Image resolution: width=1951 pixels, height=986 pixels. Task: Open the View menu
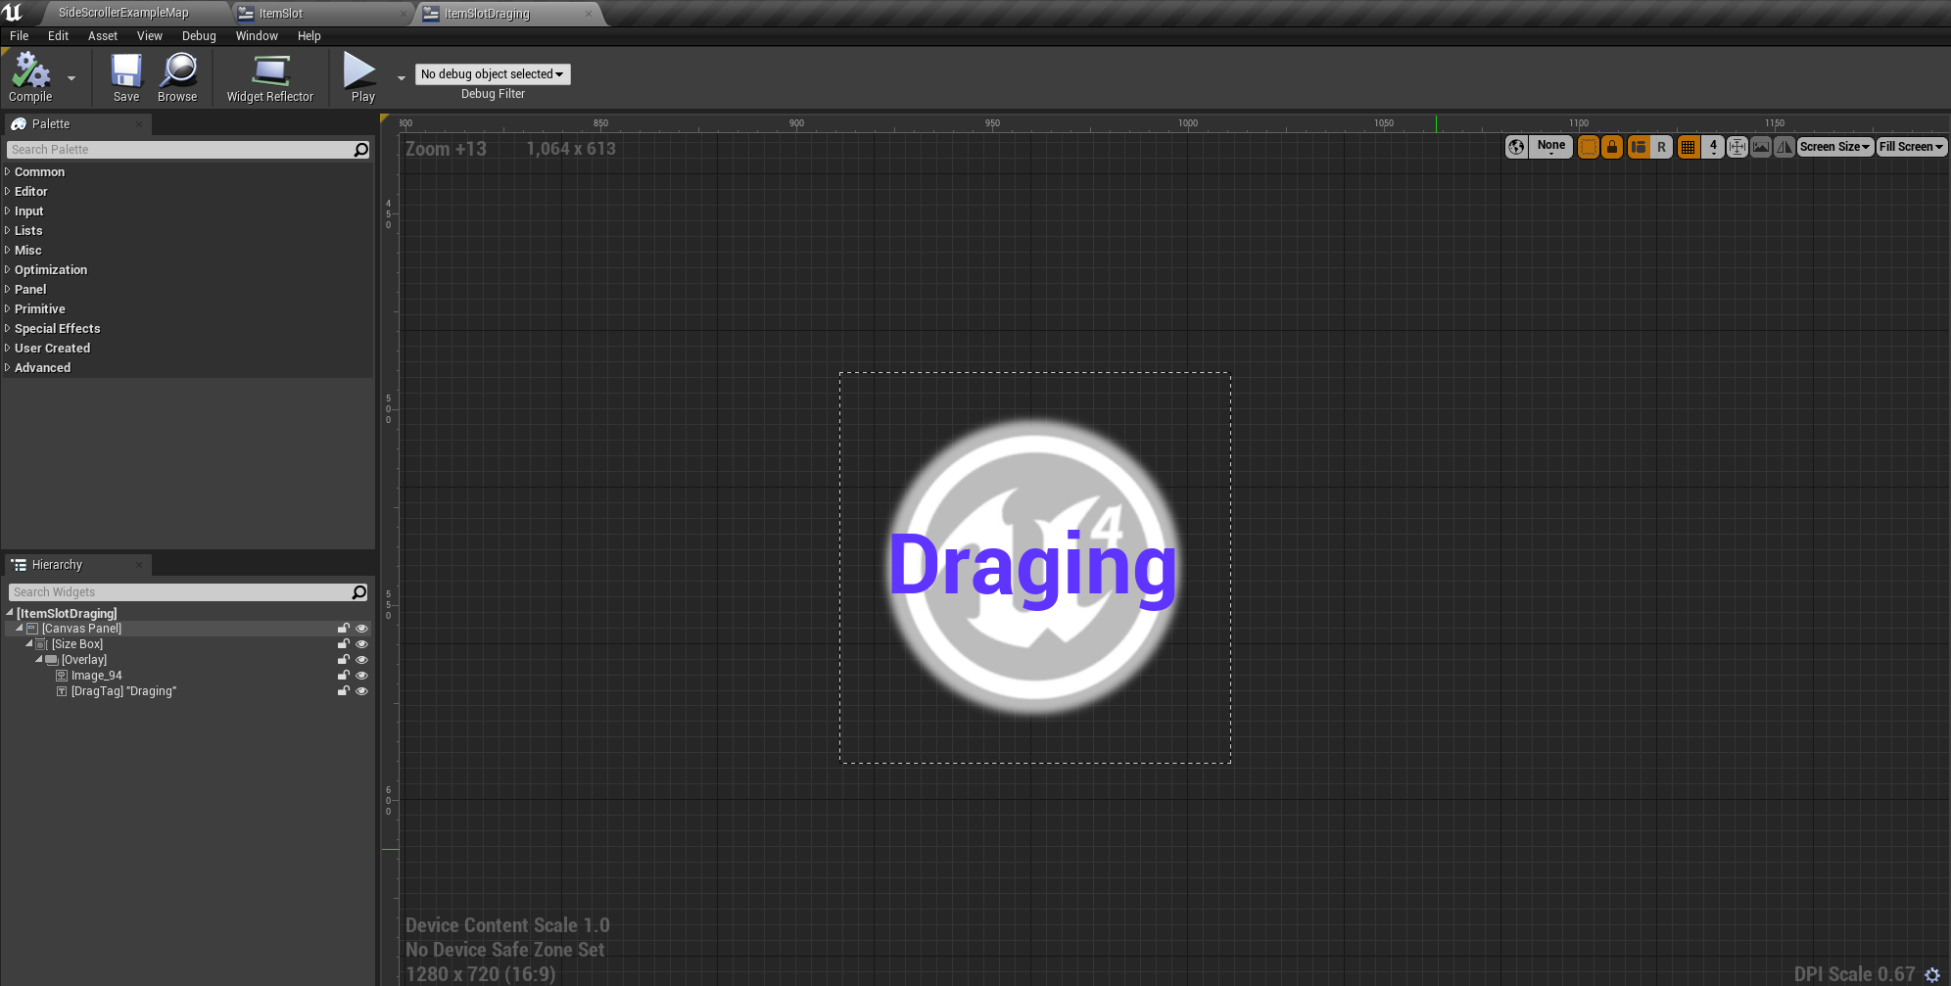click(150, 36)
